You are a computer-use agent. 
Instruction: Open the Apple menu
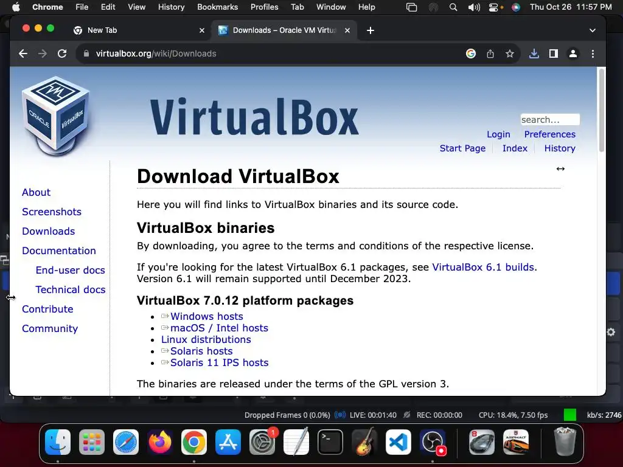(16, 7)
